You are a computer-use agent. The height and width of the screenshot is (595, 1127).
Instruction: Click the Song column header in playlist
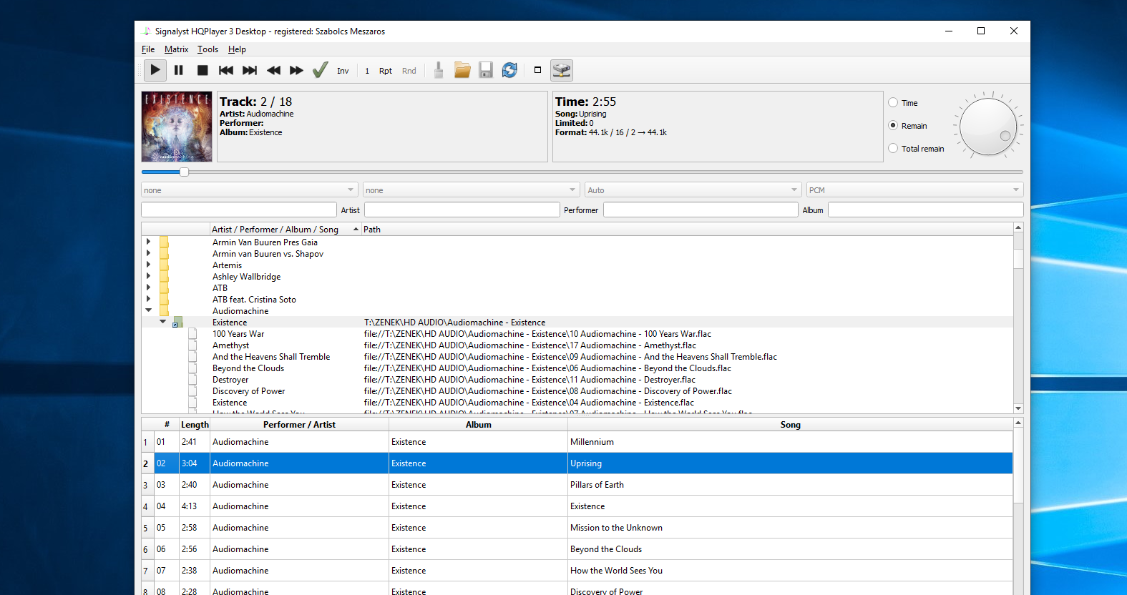(x=791, y=425)
